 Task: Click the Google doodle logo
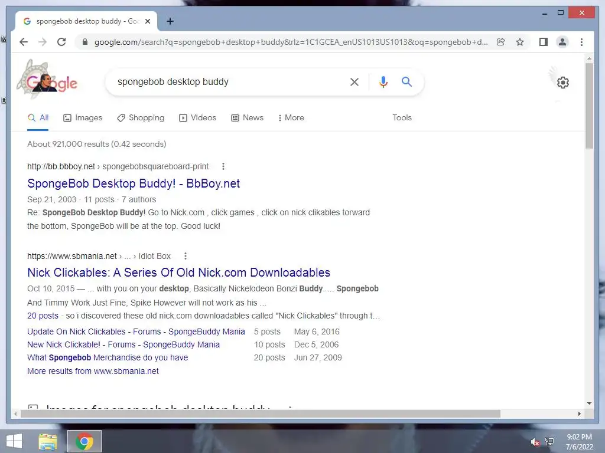[47, 80]
